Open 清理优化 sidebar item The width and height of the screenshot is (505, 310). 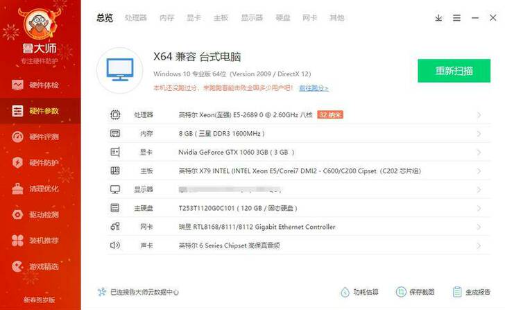point(40,189)
